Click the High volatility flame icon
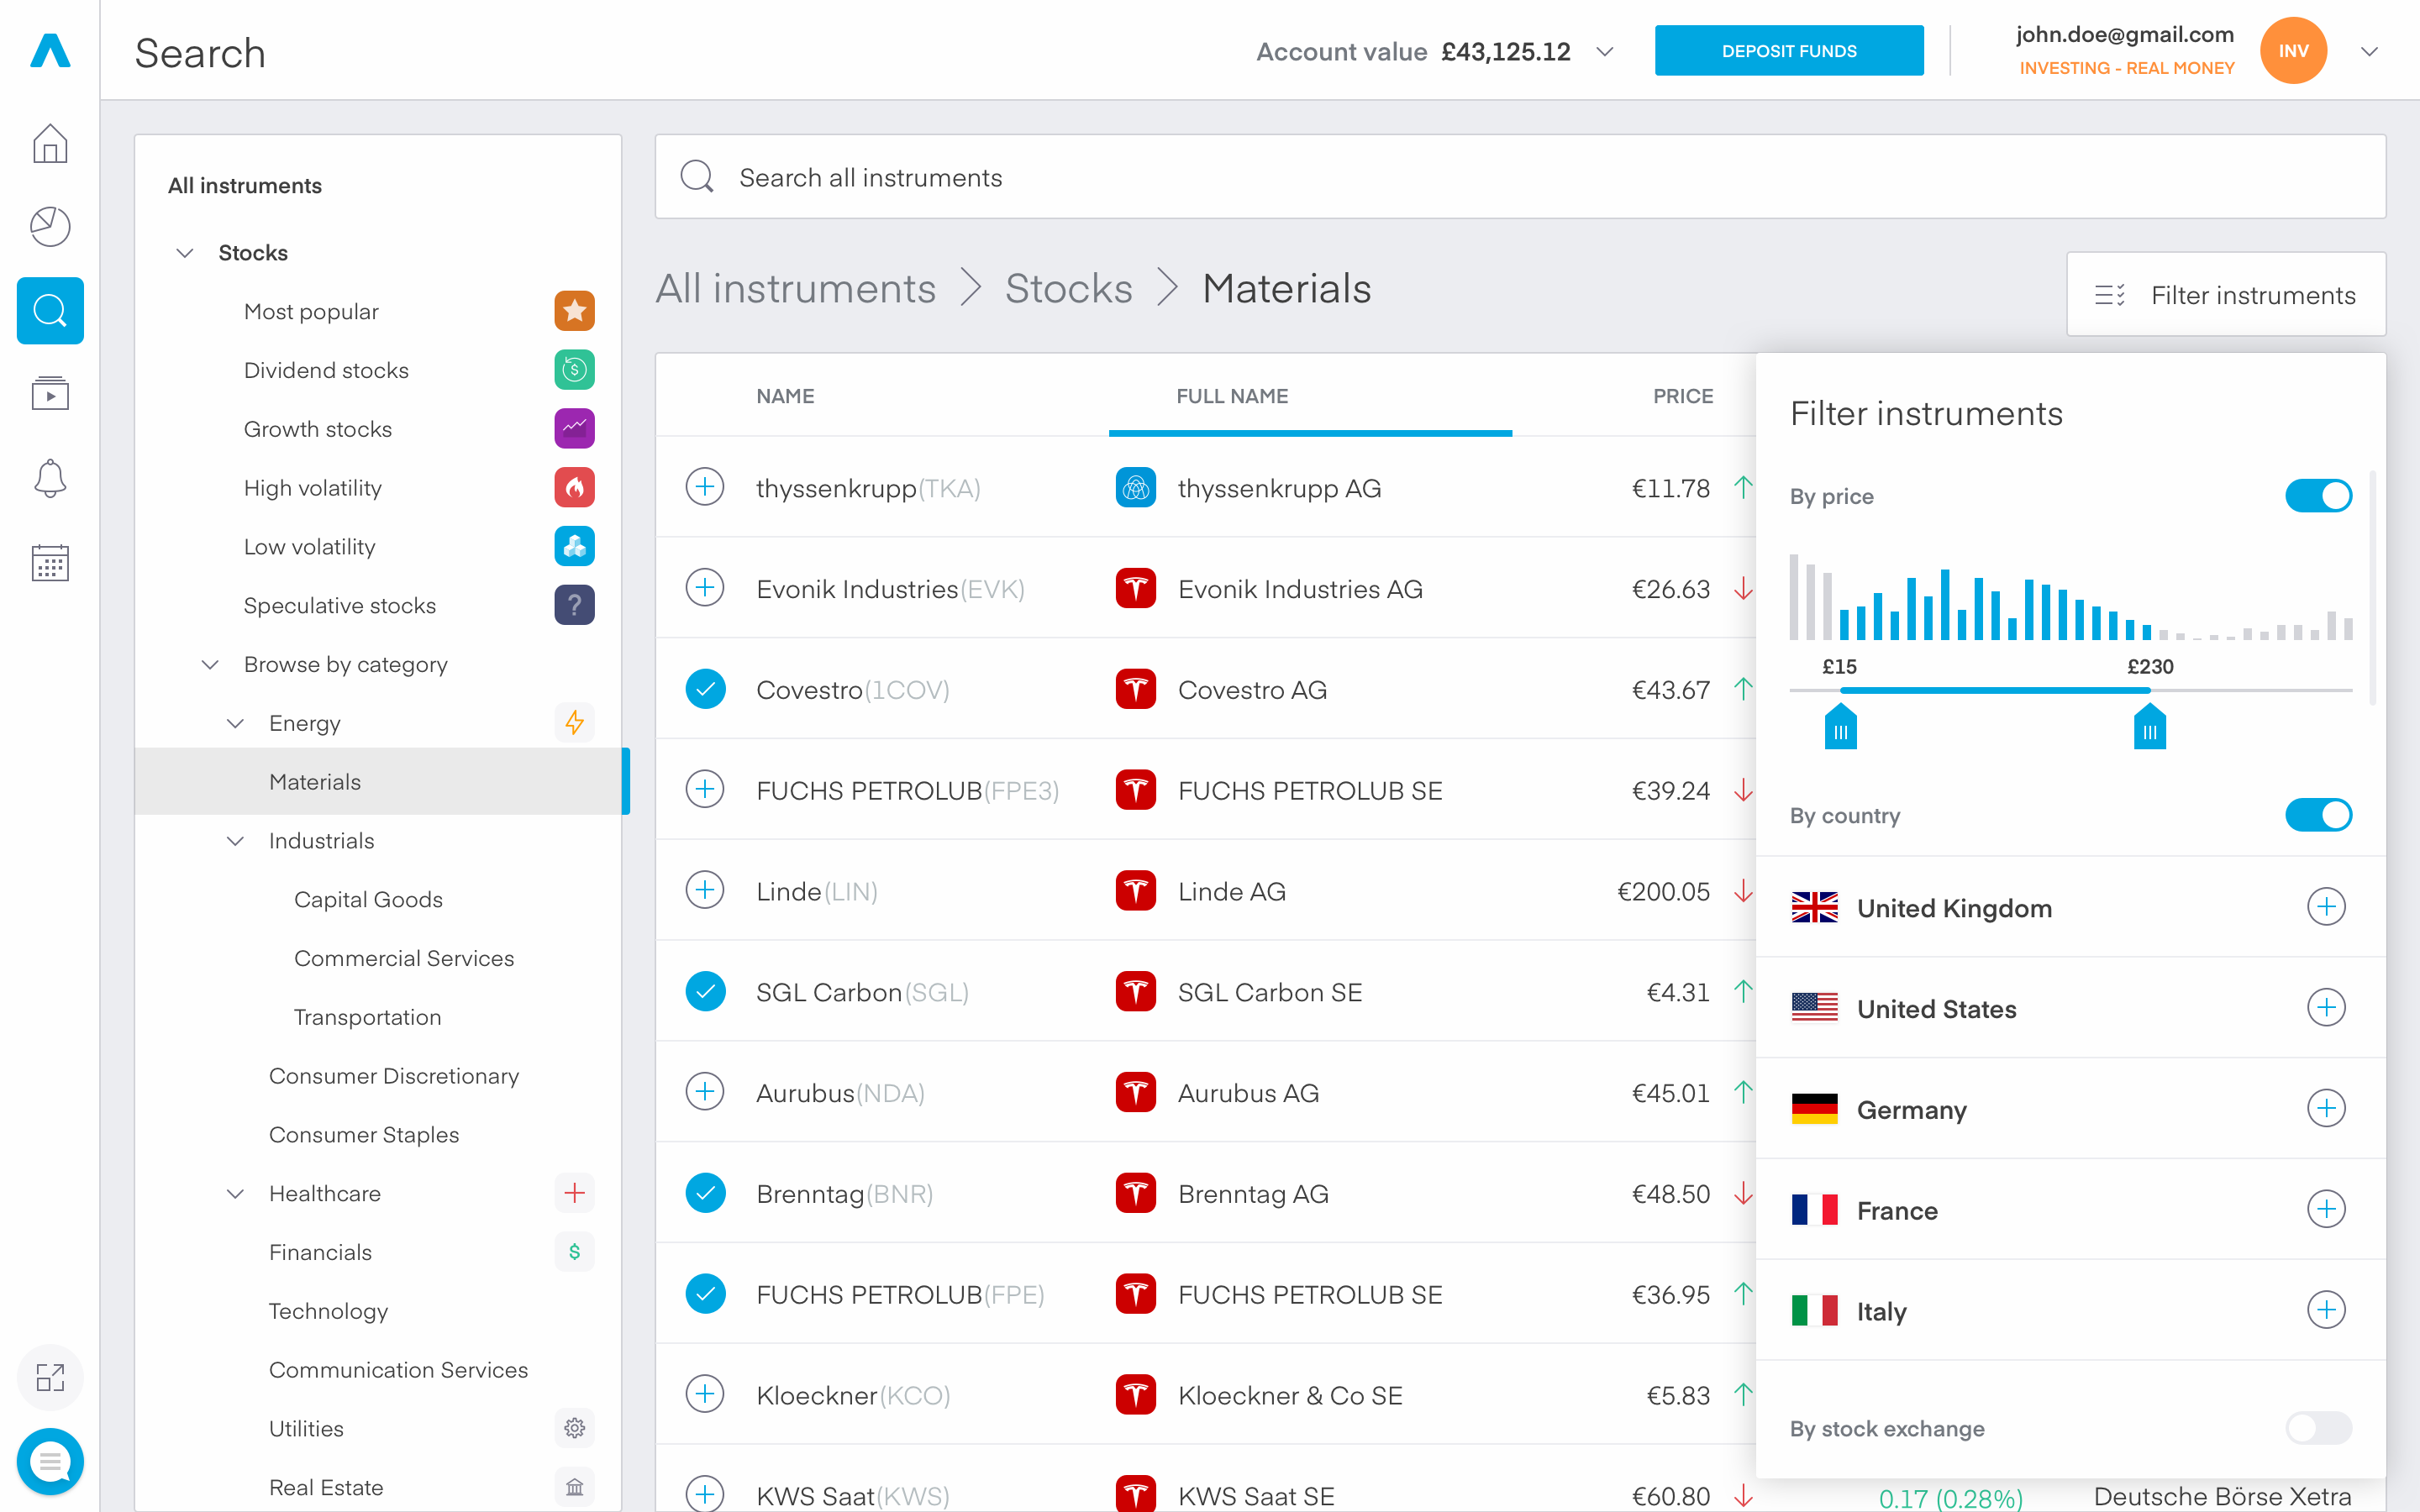 pos(574,488)
